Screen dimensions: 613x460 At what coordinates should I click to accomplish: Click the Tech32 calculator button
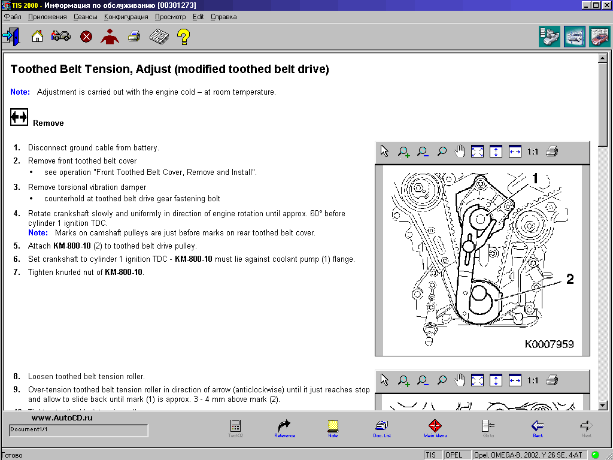pos(235,428)
